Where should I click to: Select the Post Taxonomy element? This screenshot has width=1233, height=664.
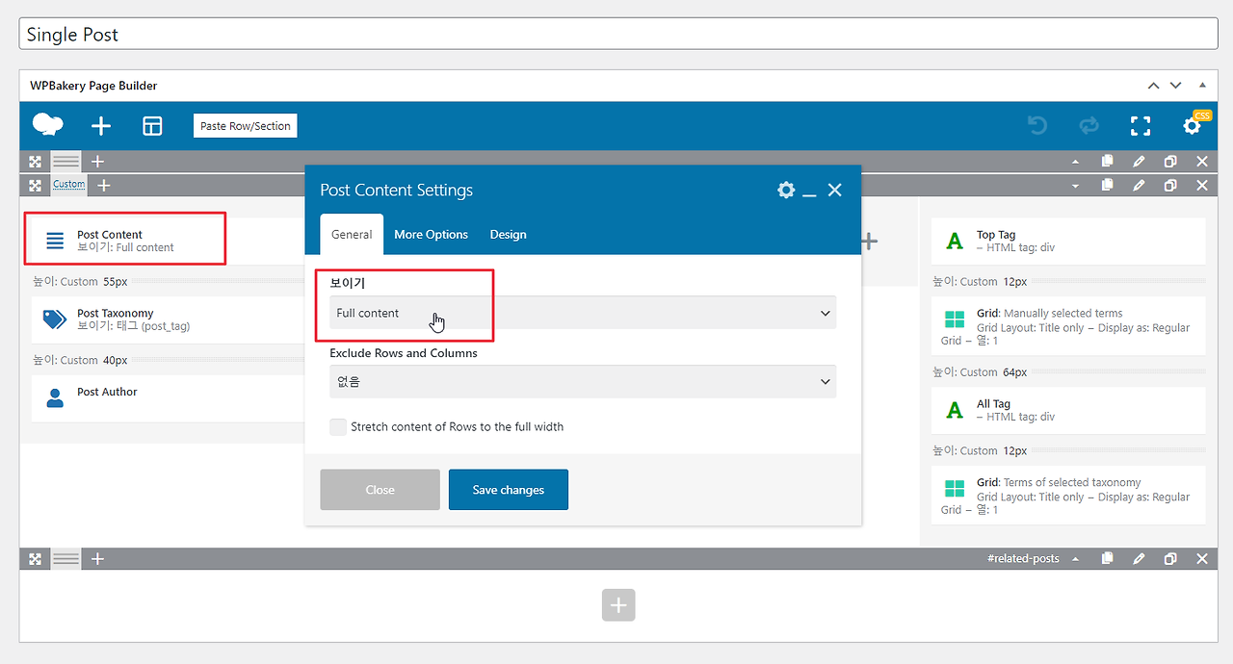click(169, 319)
